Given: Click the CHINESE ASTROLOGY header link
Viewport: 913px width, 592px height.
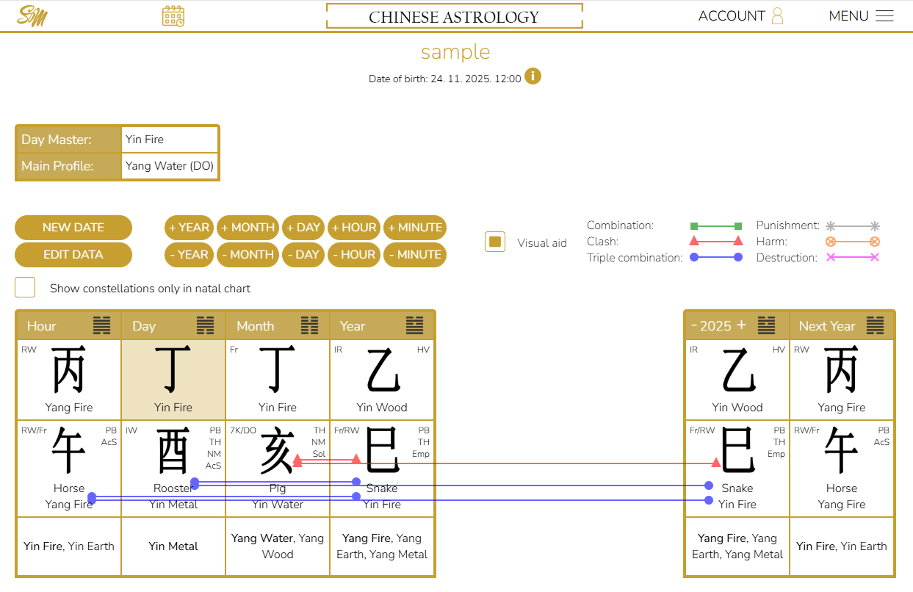Looking at the screenshot, I should 454,17.
